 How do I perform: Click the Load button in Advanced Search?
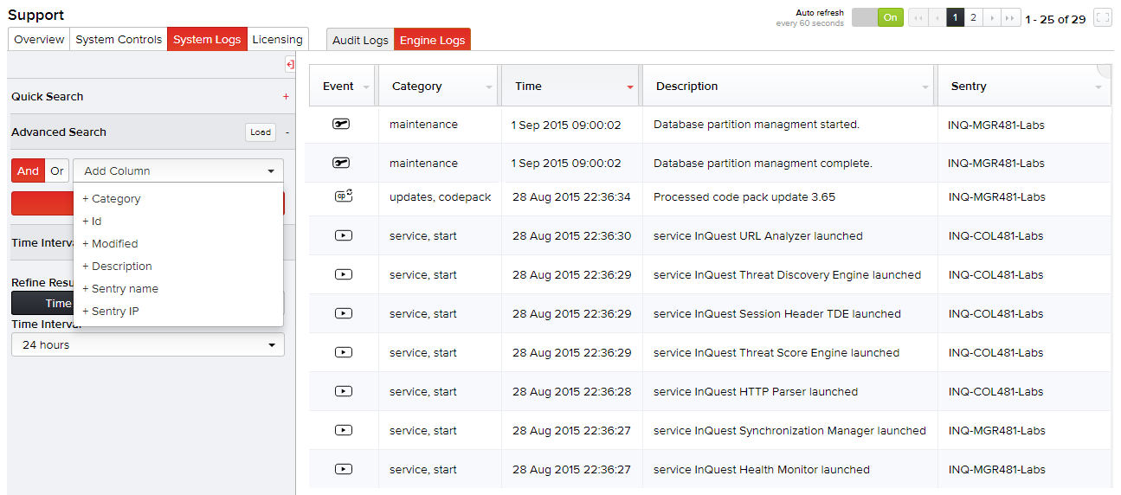tap(260, 132)
